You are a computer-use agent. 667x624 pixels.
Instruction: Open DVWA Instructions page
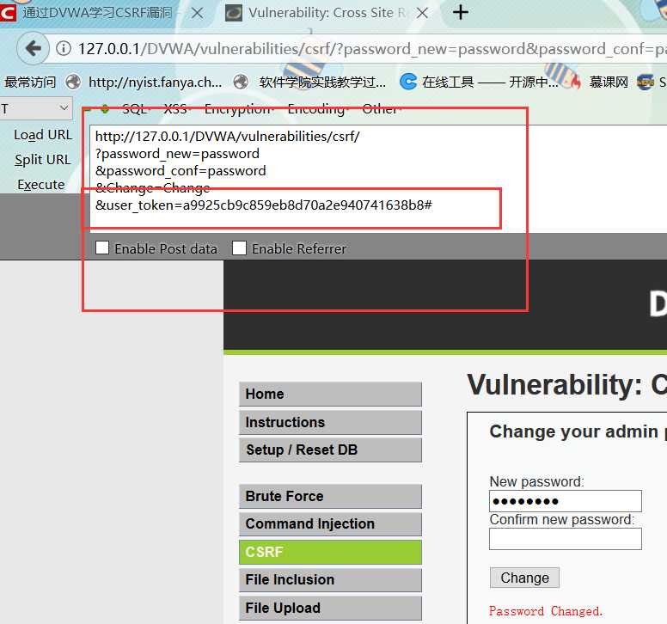pos(330,422)
